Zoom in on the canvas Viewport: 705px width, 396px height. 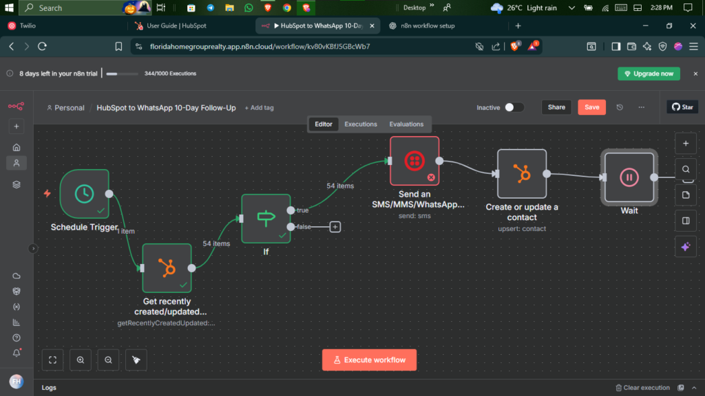click(81, 360)
